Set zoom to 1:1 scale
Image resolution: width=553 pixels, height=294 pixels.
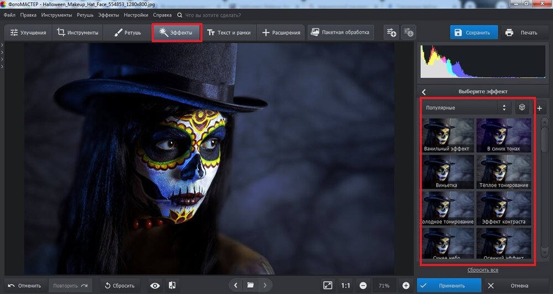[x=346, y=286]
